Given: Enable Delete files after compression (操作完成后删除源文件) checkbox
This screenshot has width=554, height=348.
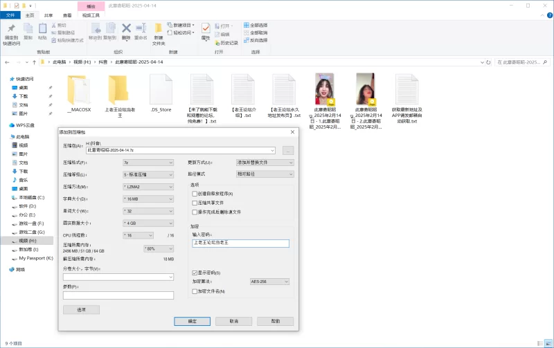Looking at the screenshot, I should (195, 212).
